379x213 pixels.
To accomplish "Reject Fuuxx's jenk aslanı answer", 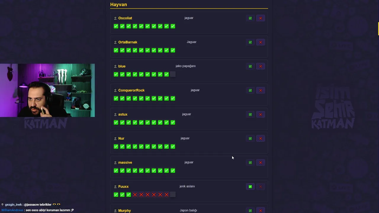I will tap(261, 187).
